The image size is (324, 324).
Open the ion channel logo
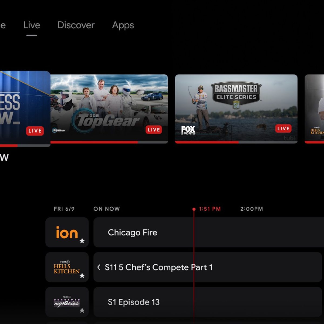(67, 232)
